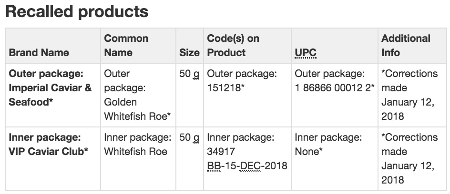This screenshot has width=450, height=194.
Task: Click the UPC abbreviation header
Action: [306, 53]
